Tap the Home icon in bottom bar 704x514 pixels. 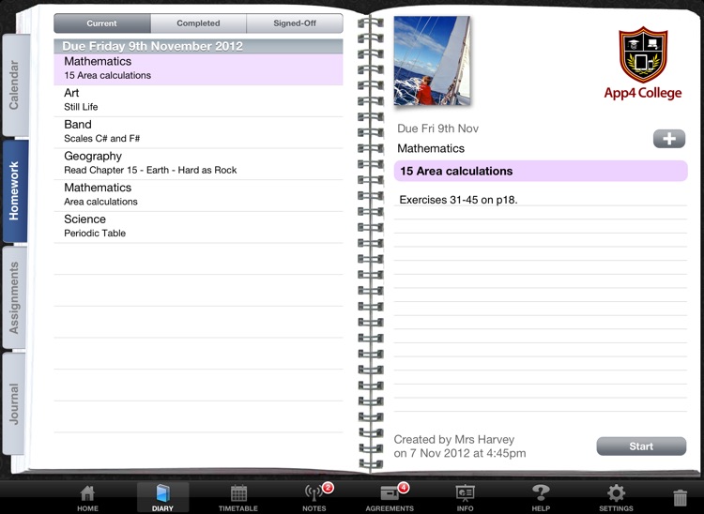point(87,496)
